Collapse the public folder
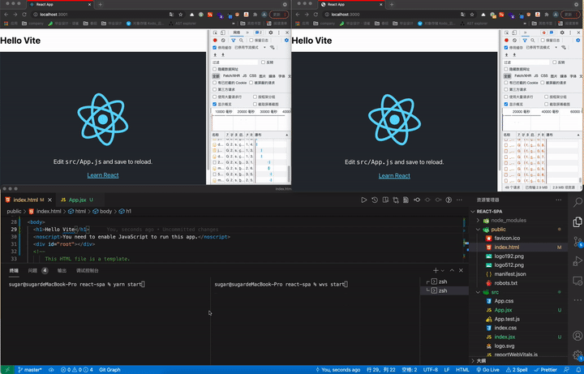 [x=479, y=230]
